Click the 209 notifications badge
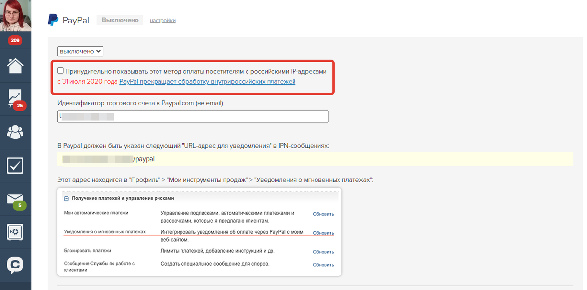 (x=15, y=41)
